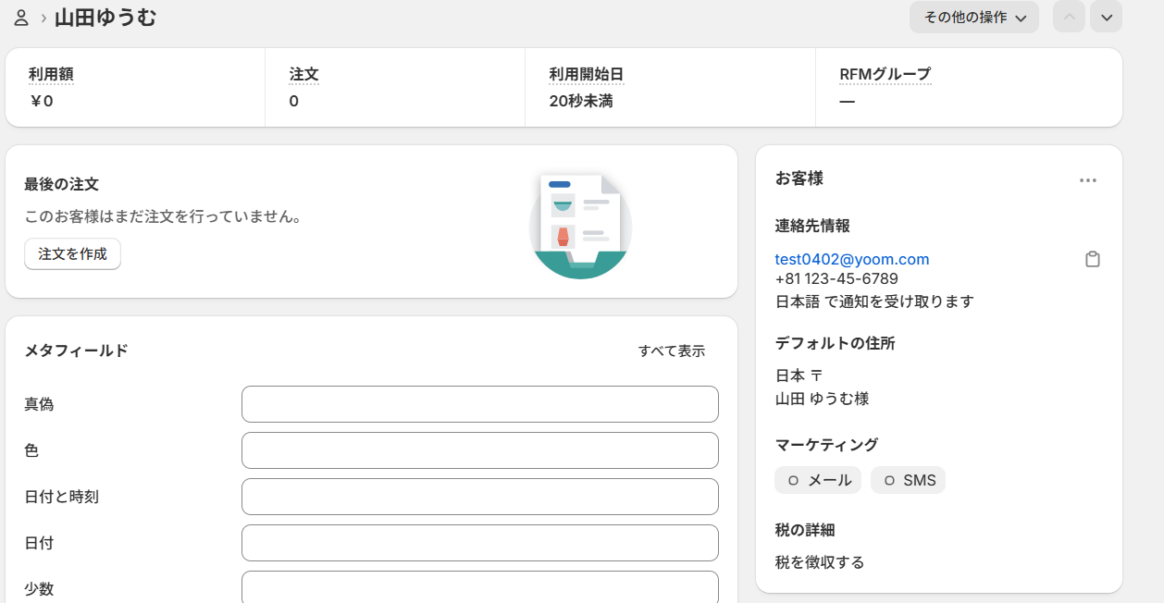The height and width of the screenshot is (603, 1164).
Task: Click the SMS marketing status badge
Action: [908, 481]
